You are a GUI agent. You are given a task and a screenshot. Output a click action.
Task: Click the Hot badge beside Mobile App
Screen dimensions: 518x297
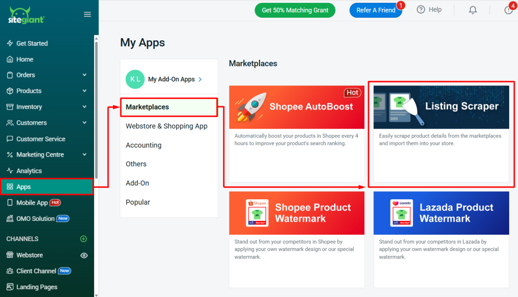55,202
